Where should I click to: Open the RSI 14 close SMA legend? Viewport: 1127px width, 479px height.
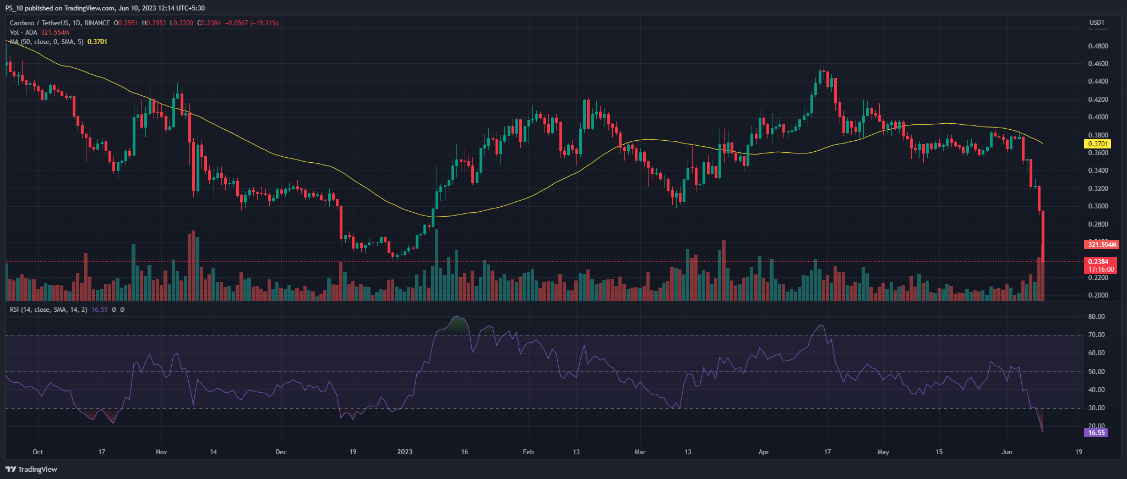click(x=48, y=310)
